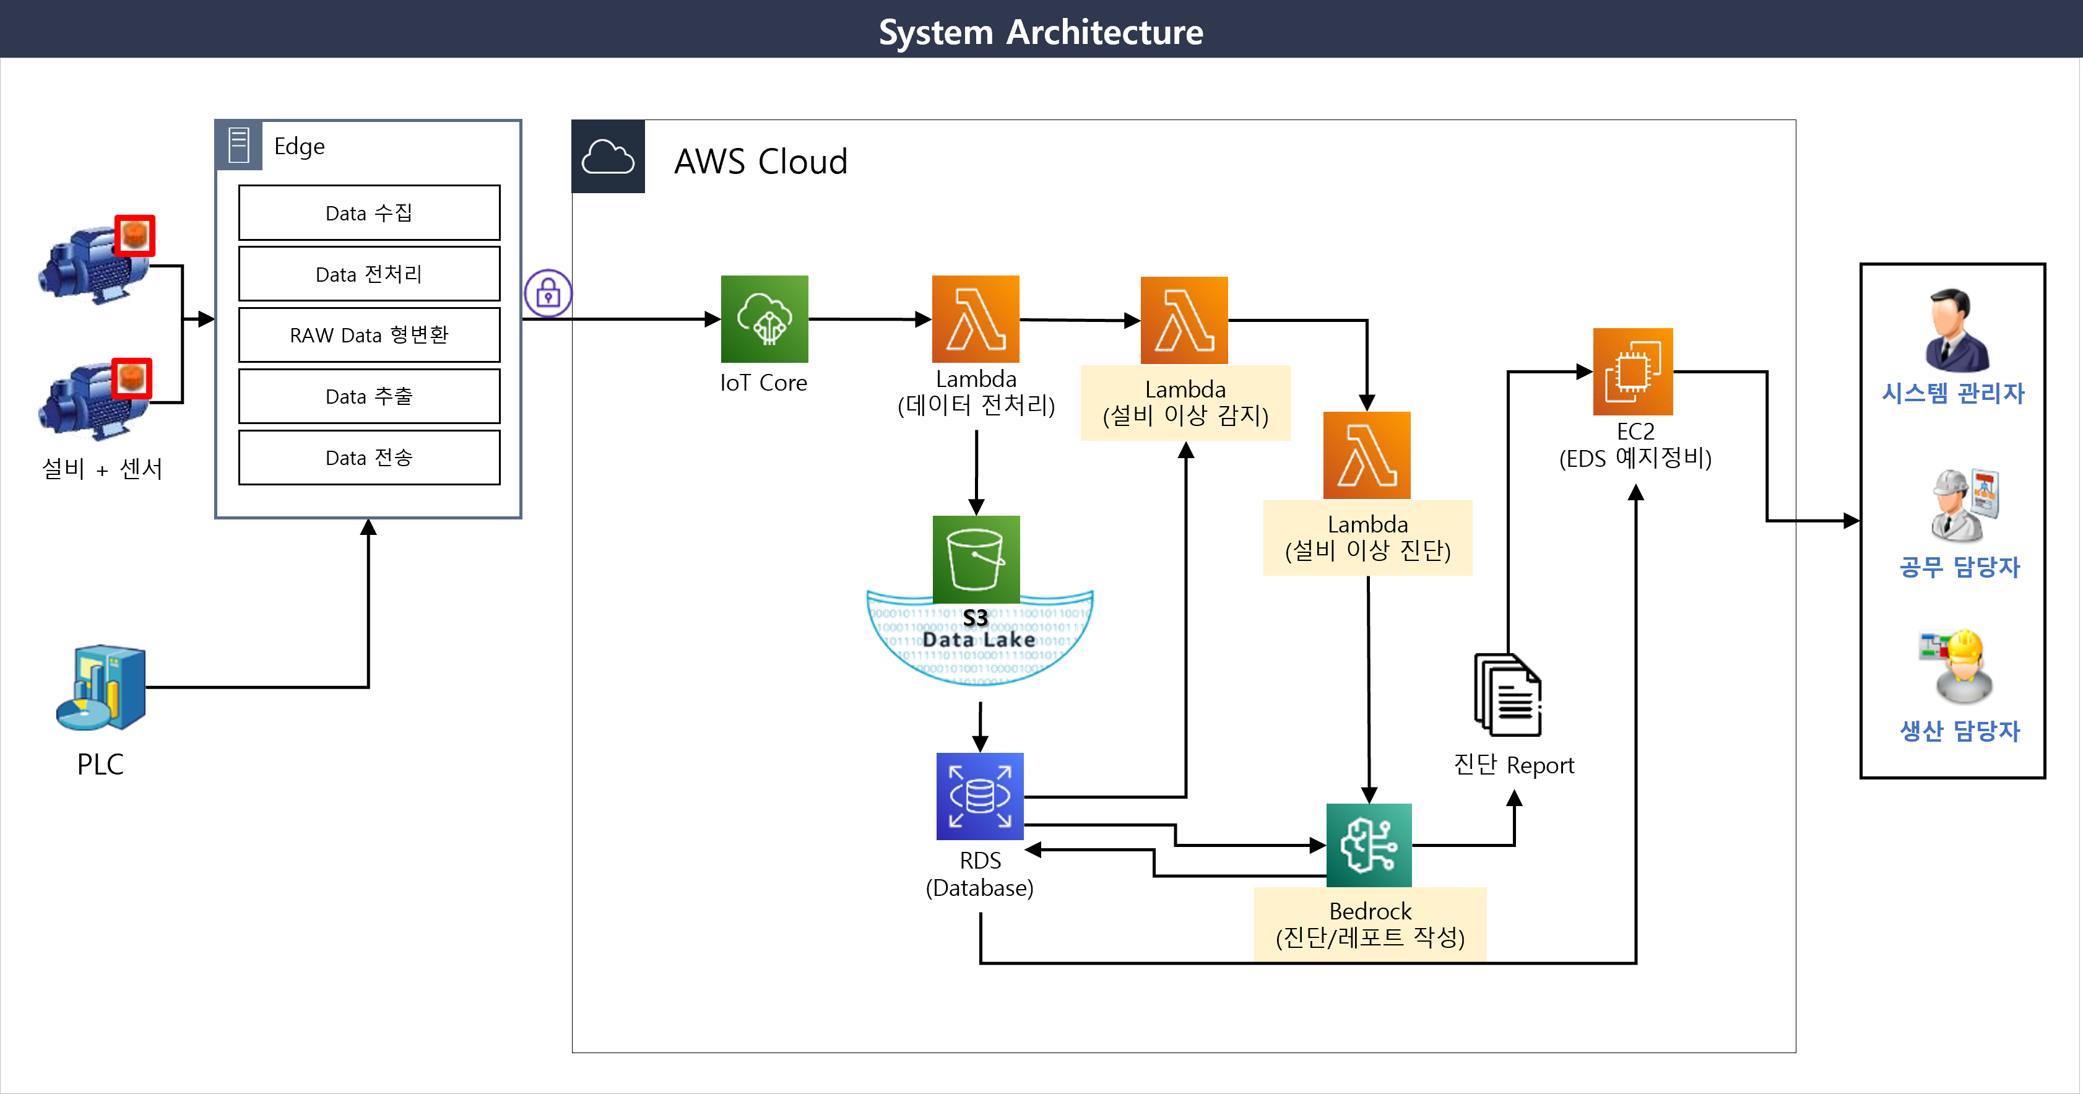Click the upper pump motor image
Screen dimensions: 2083x1094
95,261
